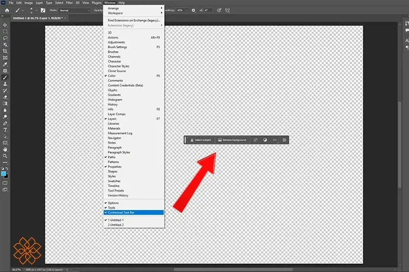Open the Brush Settings panel entry
Image resolution: width=409 pixels, height=272 pixels.
134,47
